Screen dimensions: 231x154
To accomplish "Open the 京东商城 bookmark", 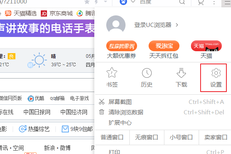I will 61,13.
